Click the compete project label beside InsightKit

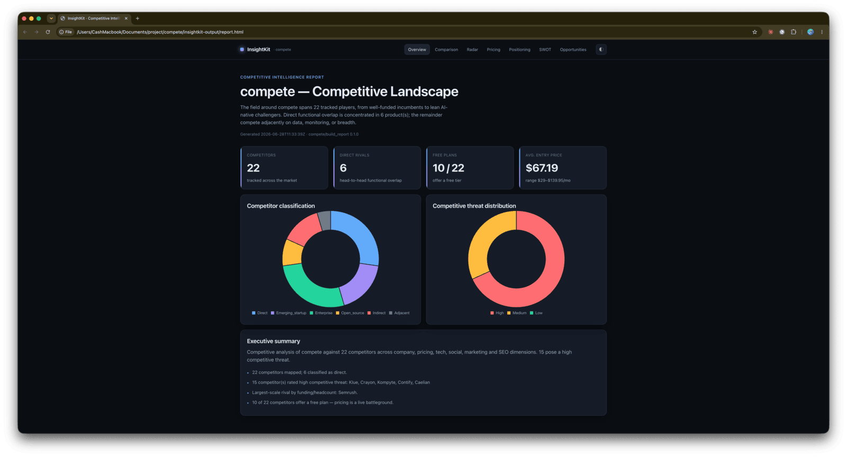pos(283,50)
